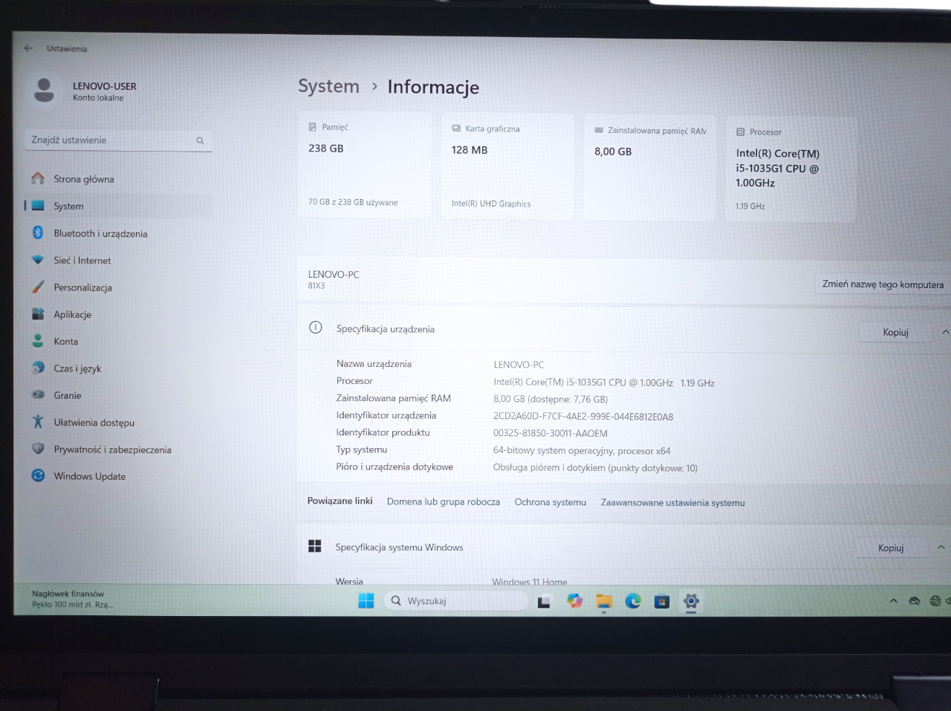Copy device specs with the Specyfikacja urządzenia Kopiuj button
This screenshot has width=951, height=711.
[x=895, y=332]
